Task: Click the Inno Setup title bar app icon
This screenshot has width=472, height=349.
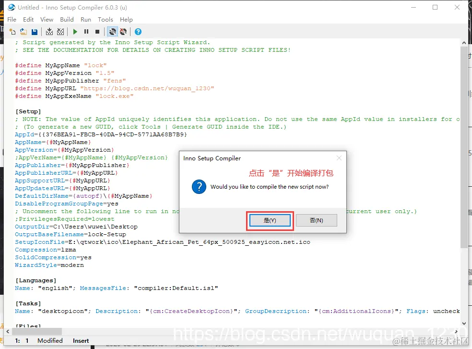Action: tap(12, 7)
